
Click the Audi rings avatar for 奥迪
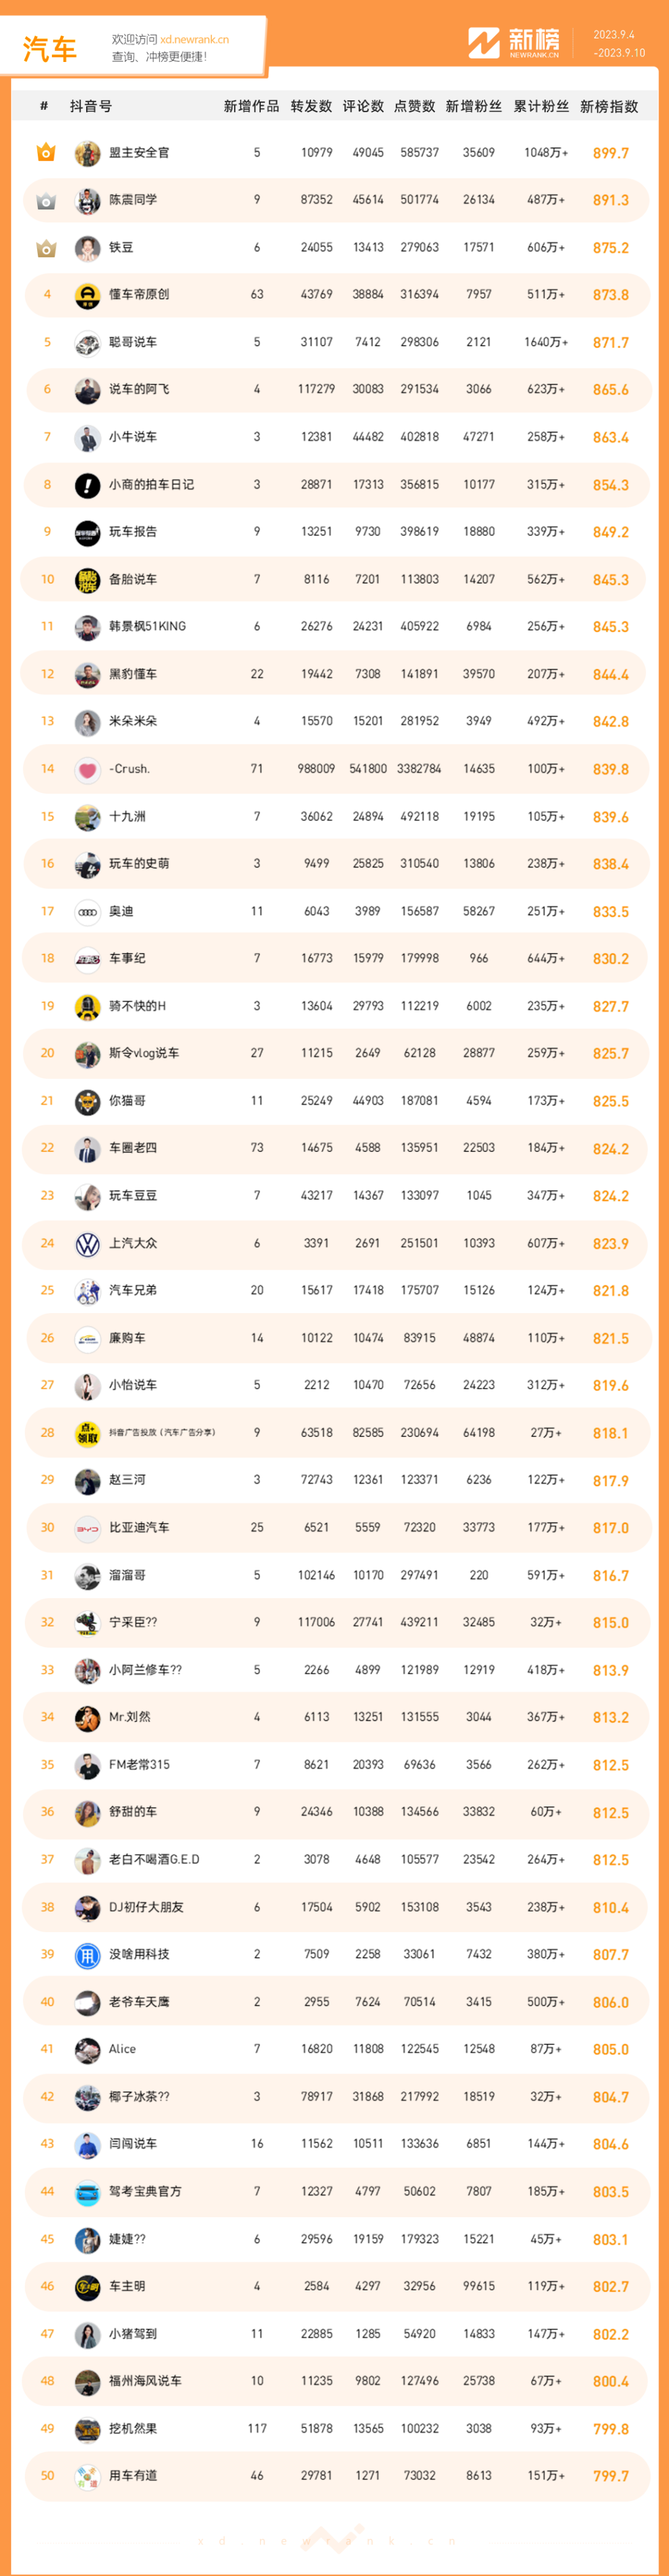coord(88,911)
